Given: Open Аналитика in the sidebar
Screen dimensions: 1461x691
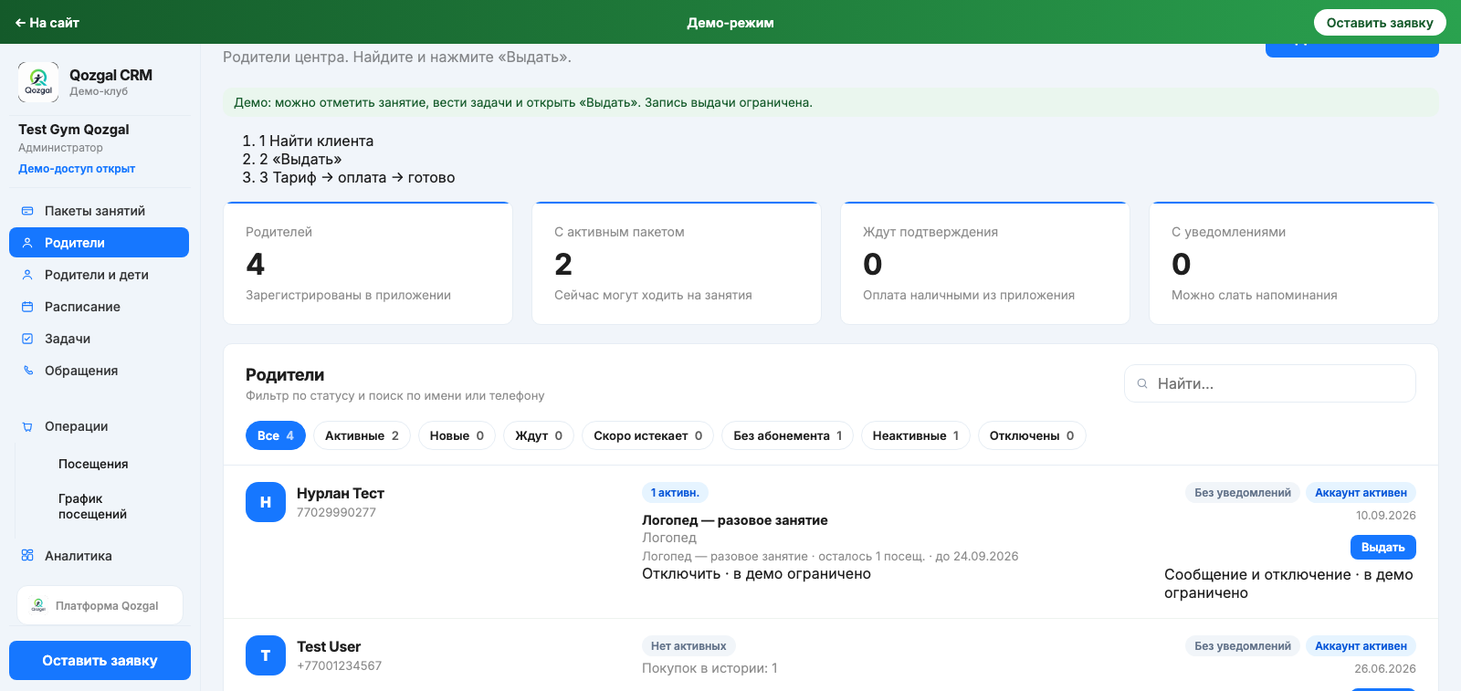Looking at the screenshot, I should point(99,555).
